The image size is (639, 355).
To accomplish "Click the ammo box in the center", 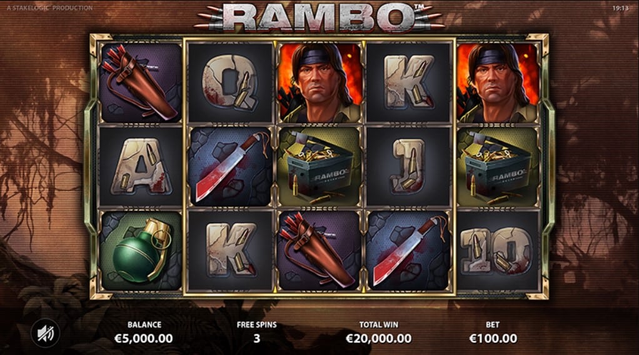I will point(319,167).
